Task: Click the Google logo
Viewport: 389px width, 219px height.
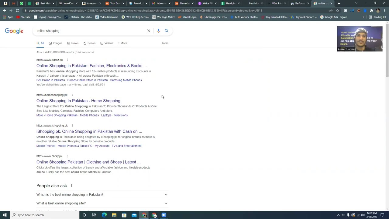Action: pos(14,31)
